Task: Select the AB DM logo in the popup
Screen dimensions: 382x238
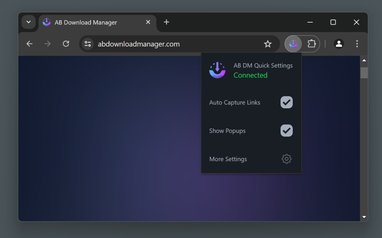Action: coord(218,70)
